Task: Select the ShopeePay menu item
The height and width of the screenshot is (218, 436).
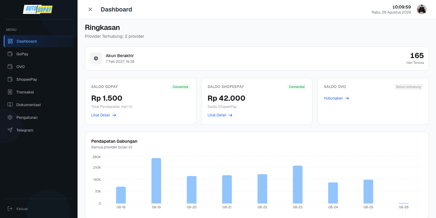Action: [38, 79]
